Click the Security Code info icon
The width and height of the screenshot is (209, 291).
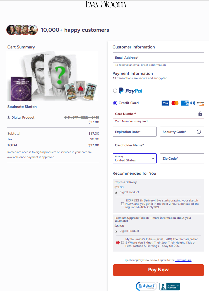[199, 132]
